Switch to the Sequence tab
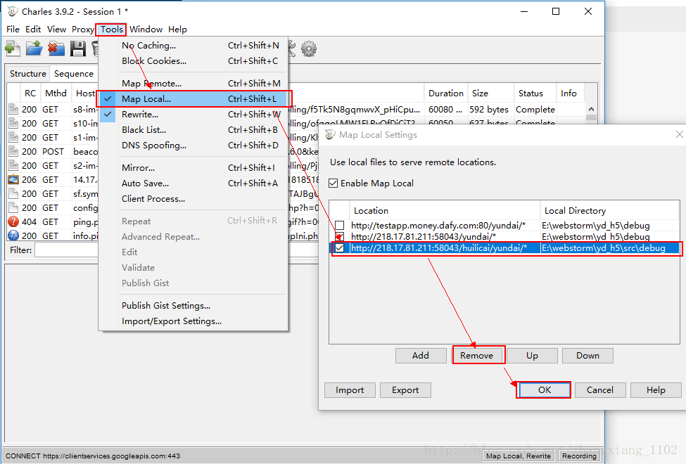Screen dimensions: 686x464 (x=73, y=74)
